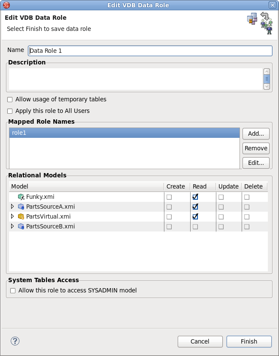This screenshot has width=279, height=356.
Task: Enable Allow usage of temporary tables
Action: coord(10,100)
